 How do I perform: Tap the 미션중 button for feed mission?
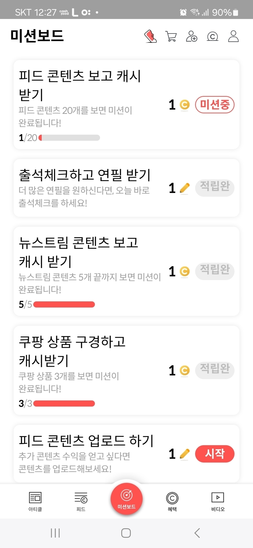215,105
